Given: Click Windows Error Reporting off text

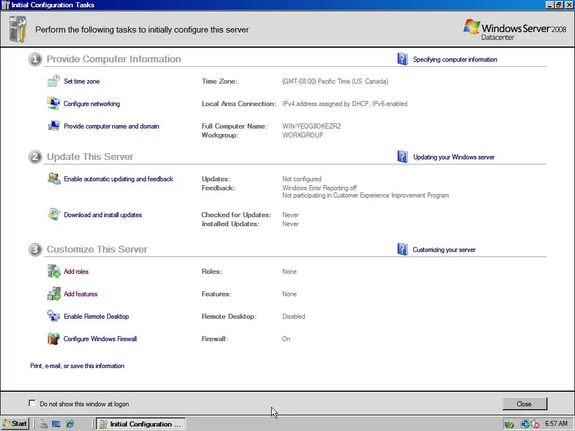Looking at the screenshot, I should click(320, 187).
